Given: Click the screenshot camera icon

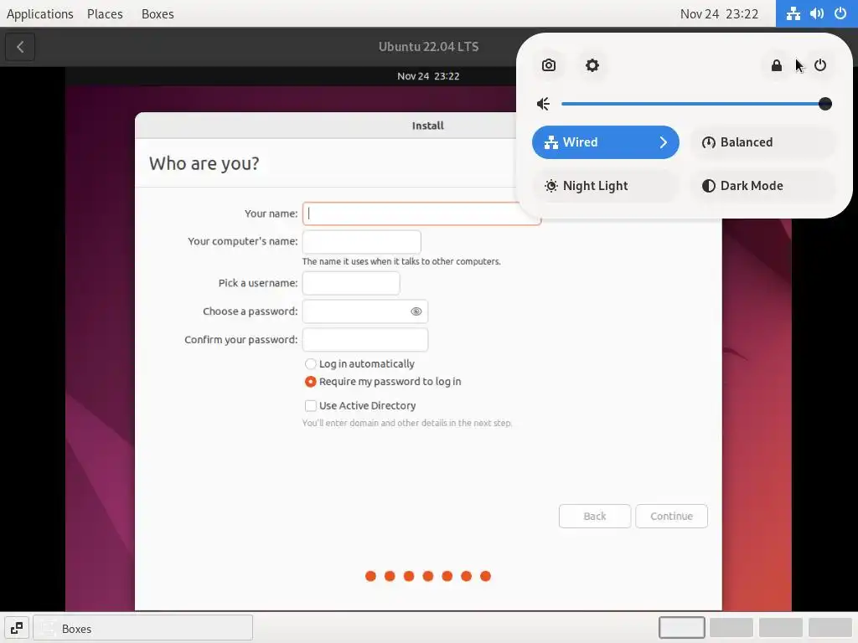Looking at the screenshot, I should click(548, 65).
